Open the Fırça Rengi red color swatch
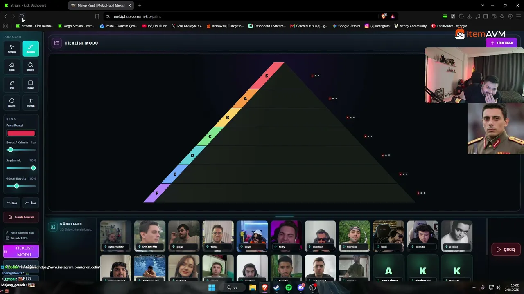Image resolution: width=524 pixels, height=294 pixels. 21,133
